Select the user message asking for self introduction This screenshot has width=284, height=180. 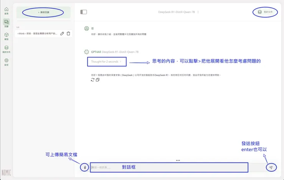pyautogui.click(x=119, y=34)
